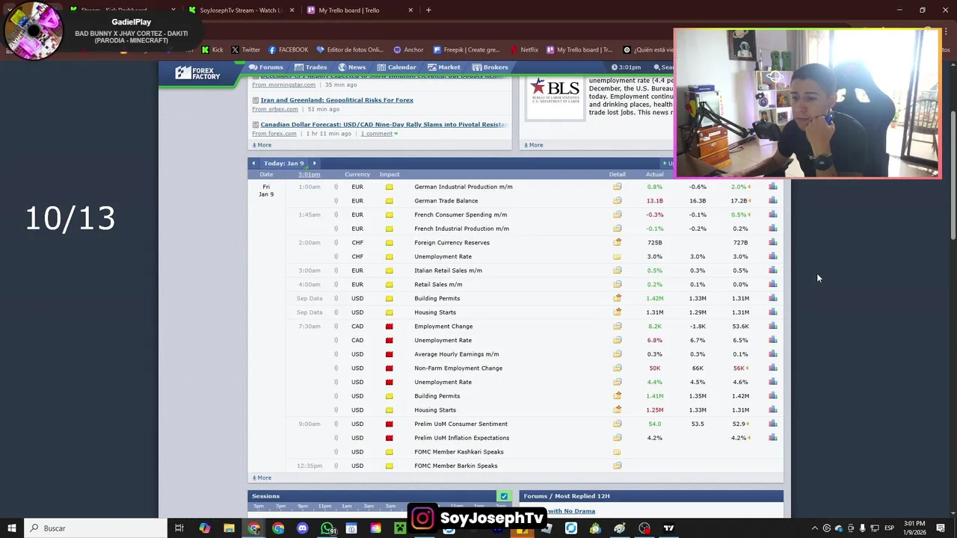The height and width of the screenshot is (538, 957).
Task: Open the Netflix bookmark
Action: pos(523,50)
